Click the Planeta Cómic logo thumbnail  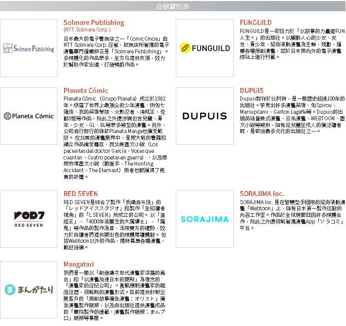(x=28, y=116)
